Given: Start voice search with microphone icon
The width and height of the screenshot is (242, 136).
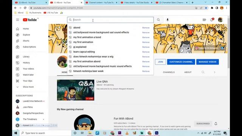Looking at the screenshot, I should click(168, 20).
